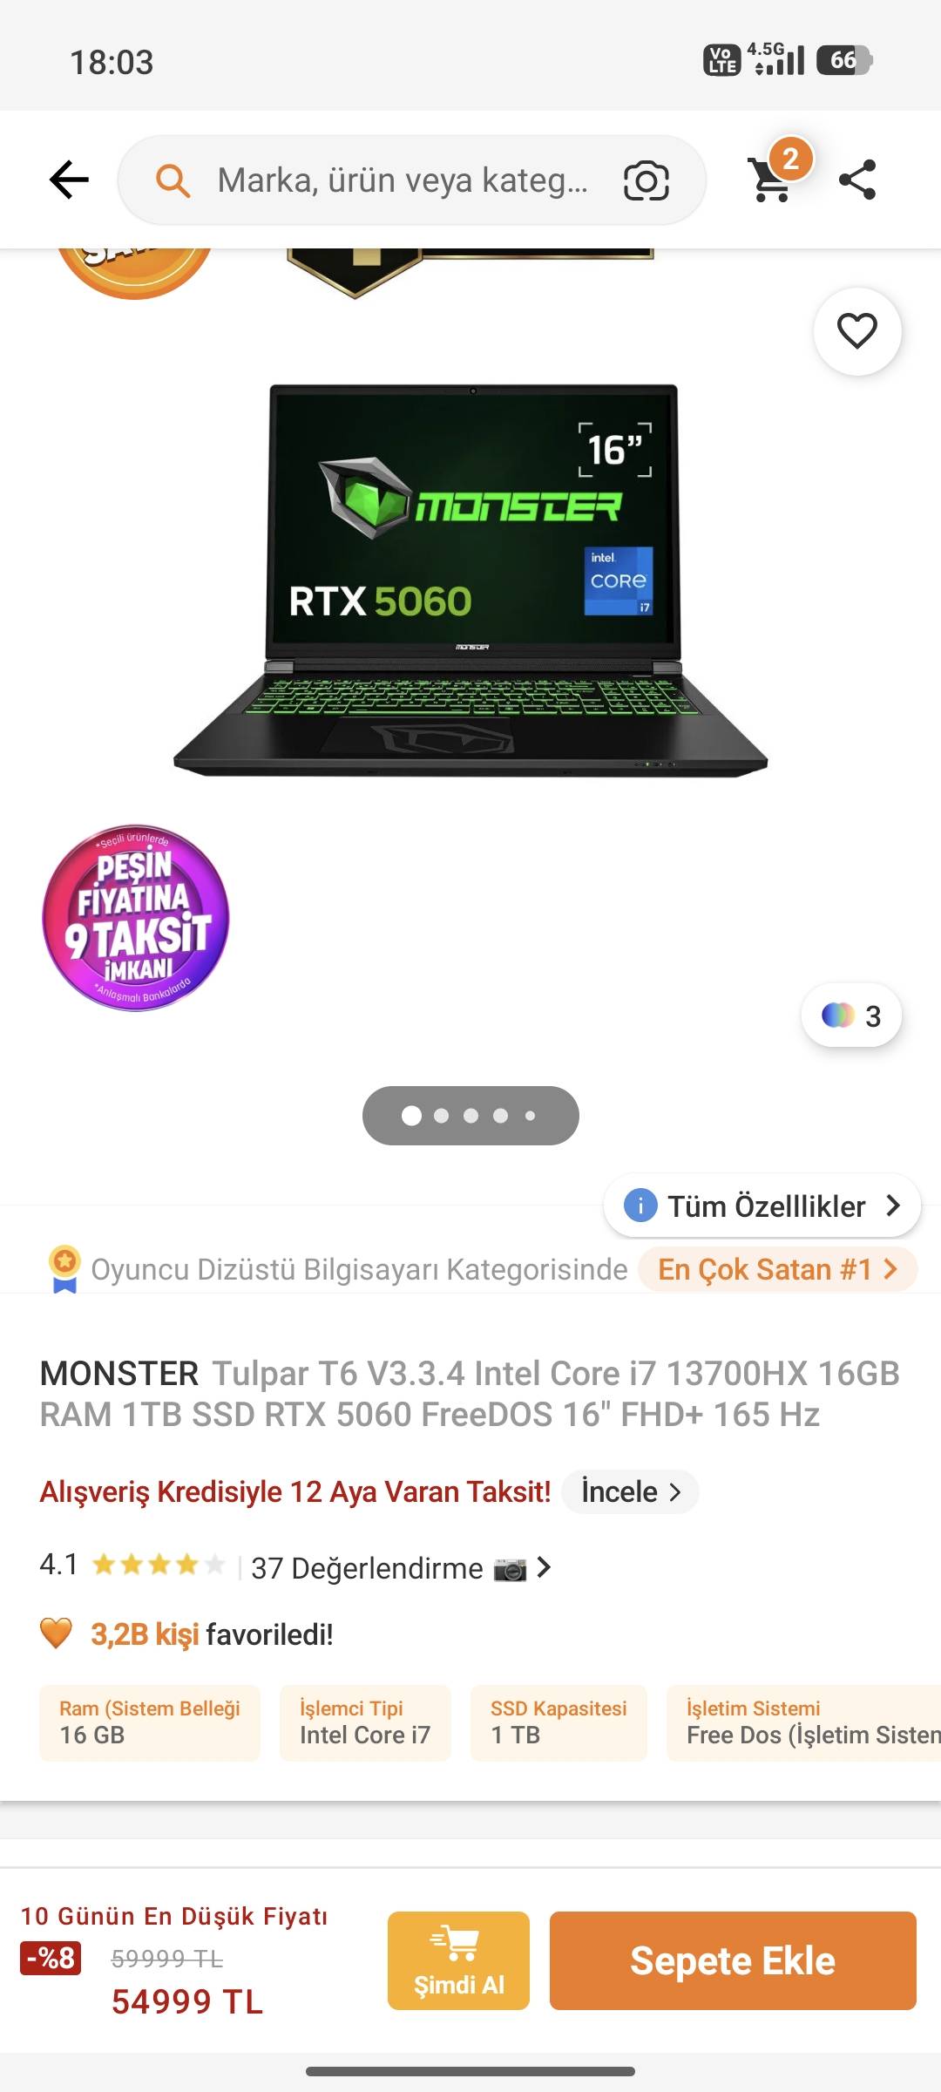Add product to favorites with heart button

[857, 331]
